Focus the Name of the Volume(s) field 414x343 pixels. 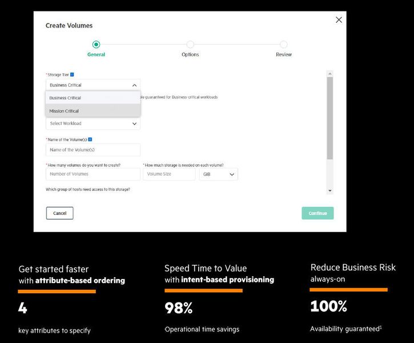(93, 150)
